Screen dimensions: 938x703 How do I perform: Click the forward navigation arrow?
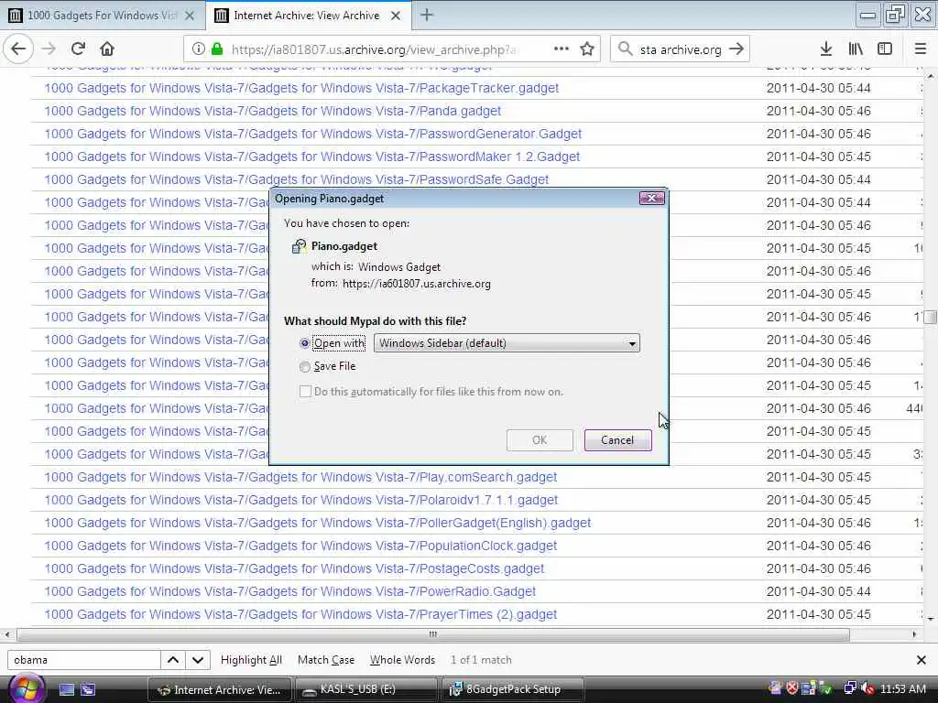49,49
